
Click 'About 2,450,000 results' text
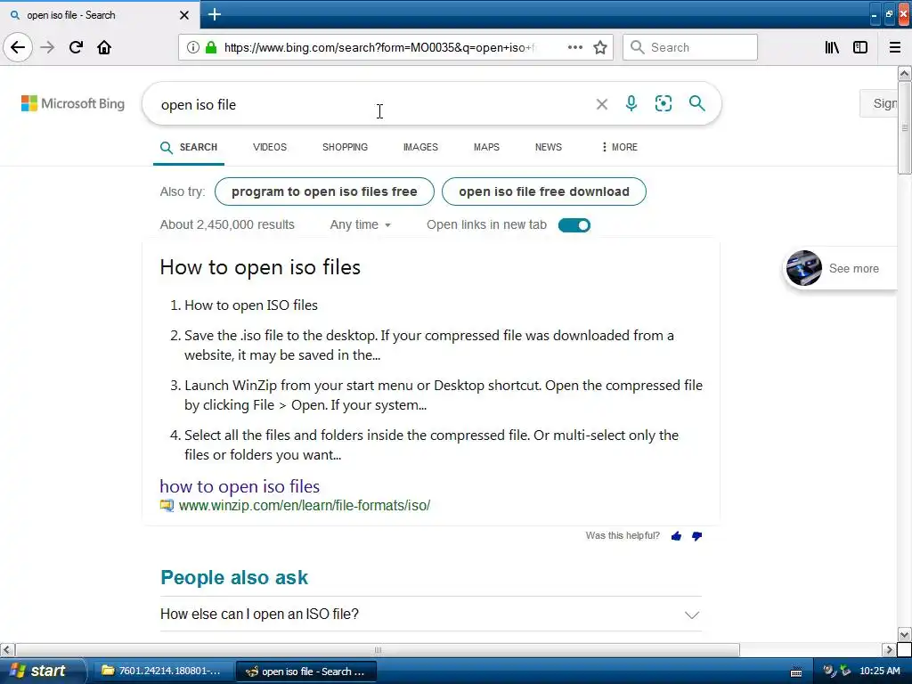[x=227, y=224]
